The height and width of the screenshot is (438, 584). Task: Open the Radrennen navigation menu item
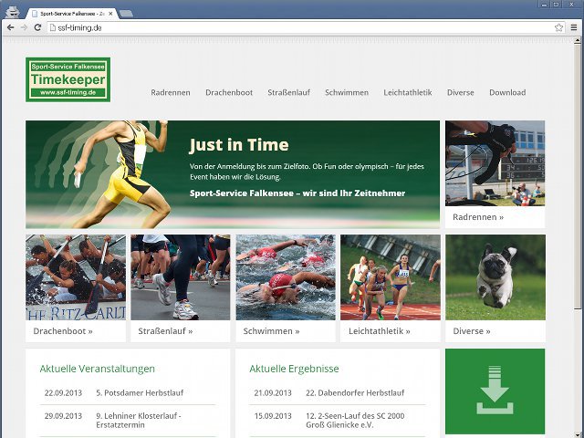[x=170, y=92]
